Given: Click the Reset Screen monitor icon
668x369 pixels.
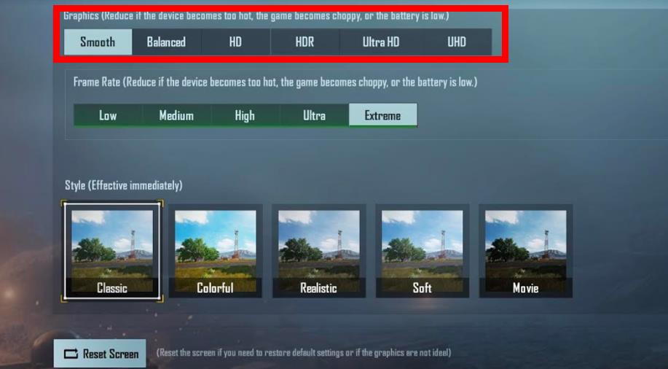Looking at the screenshot, I should pyautogui.click(x=71, y=354).
